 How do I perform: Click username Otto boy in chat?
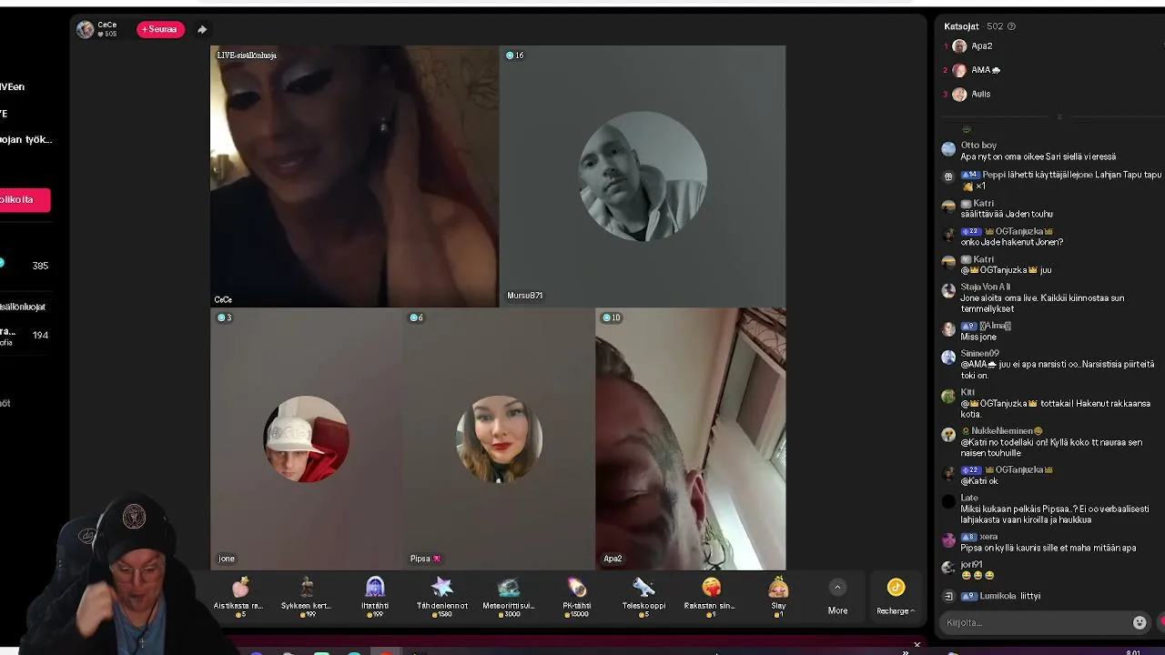[978, 146]
